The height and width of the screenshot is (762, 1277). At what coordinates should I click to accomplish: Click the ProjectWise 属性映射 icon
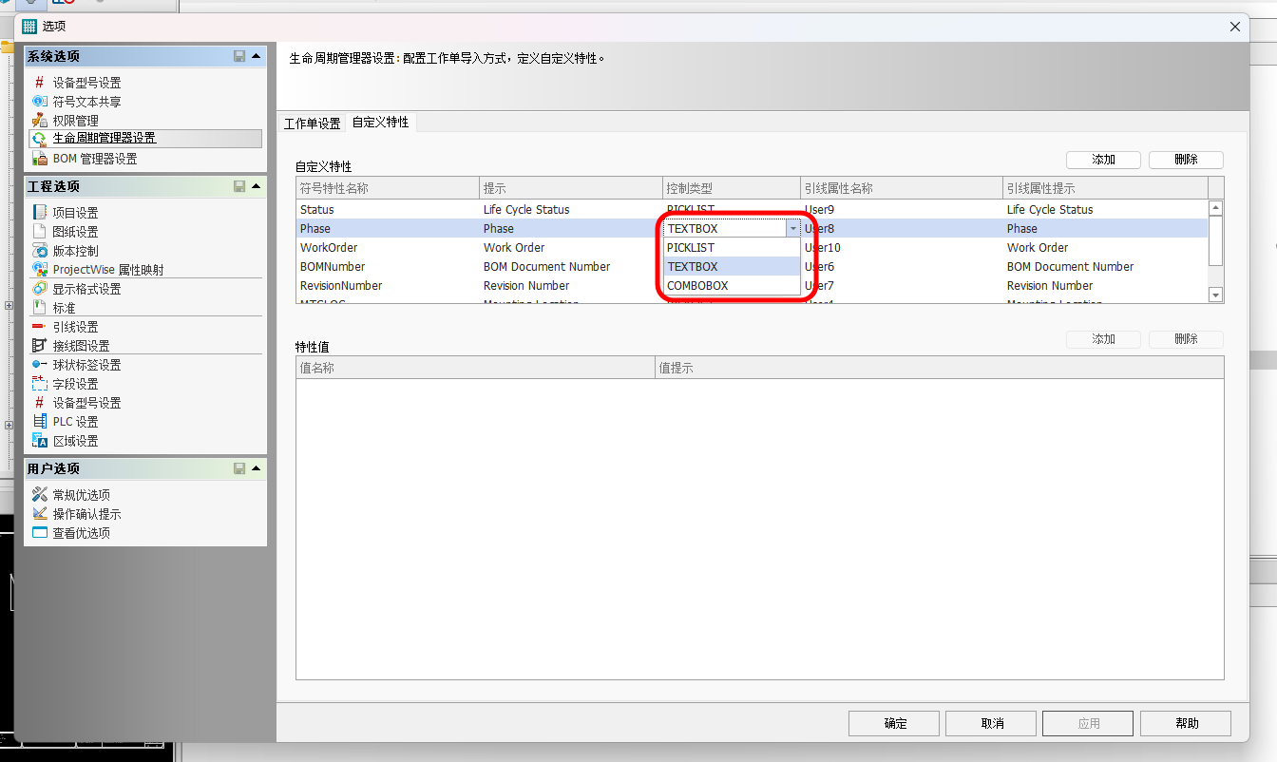point(39,270)
